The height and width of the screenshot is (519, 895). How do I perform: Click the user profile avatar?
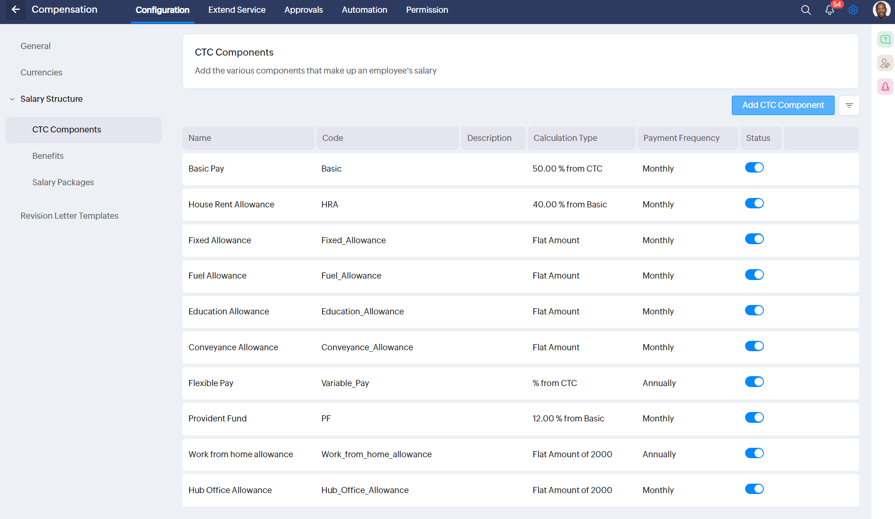coord(881,9)
